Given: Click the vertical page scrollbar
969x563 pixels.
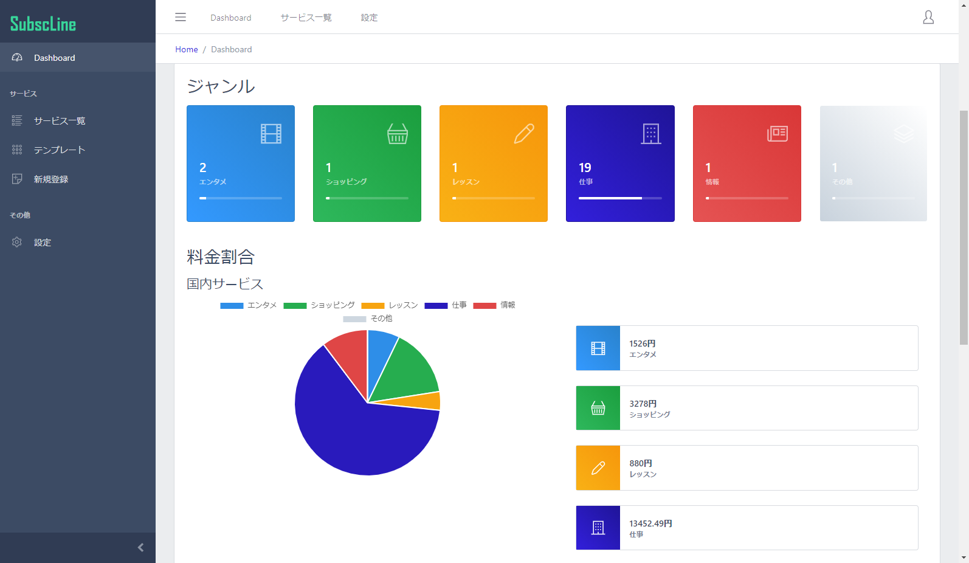Looking at the screenshot, I should click(x=964, y=228).
